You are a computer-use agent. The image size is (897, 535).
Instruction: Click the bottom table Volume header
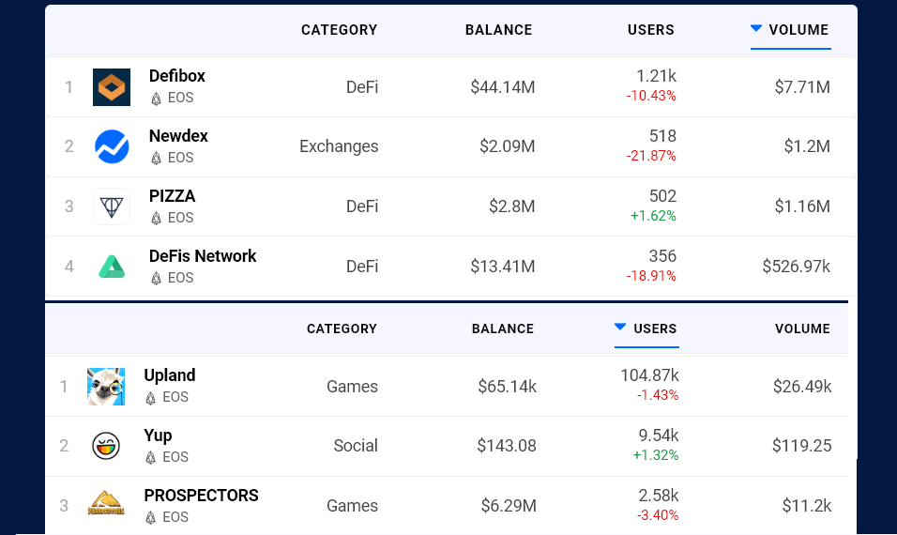(x=802, y=329)
